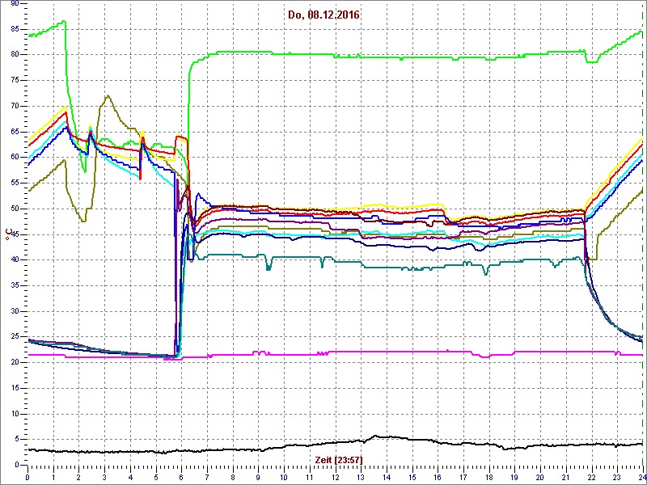Click the date title Do, 08.12.2016
This screenshot has height=485, width=647.
323,15
